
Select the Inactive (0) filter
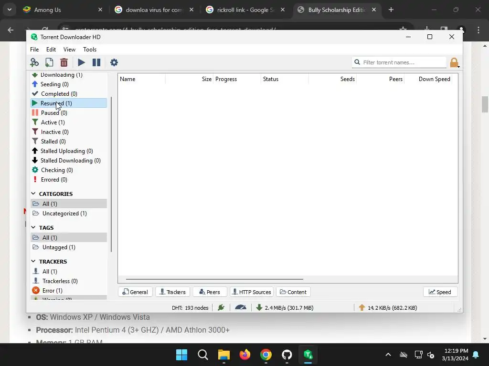tap(69, 132)
